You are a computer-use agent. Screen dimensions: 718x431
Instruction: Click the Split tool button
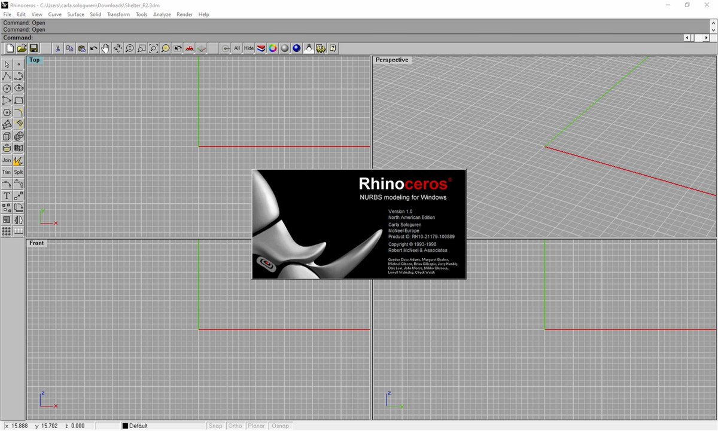tap(19, 172)
